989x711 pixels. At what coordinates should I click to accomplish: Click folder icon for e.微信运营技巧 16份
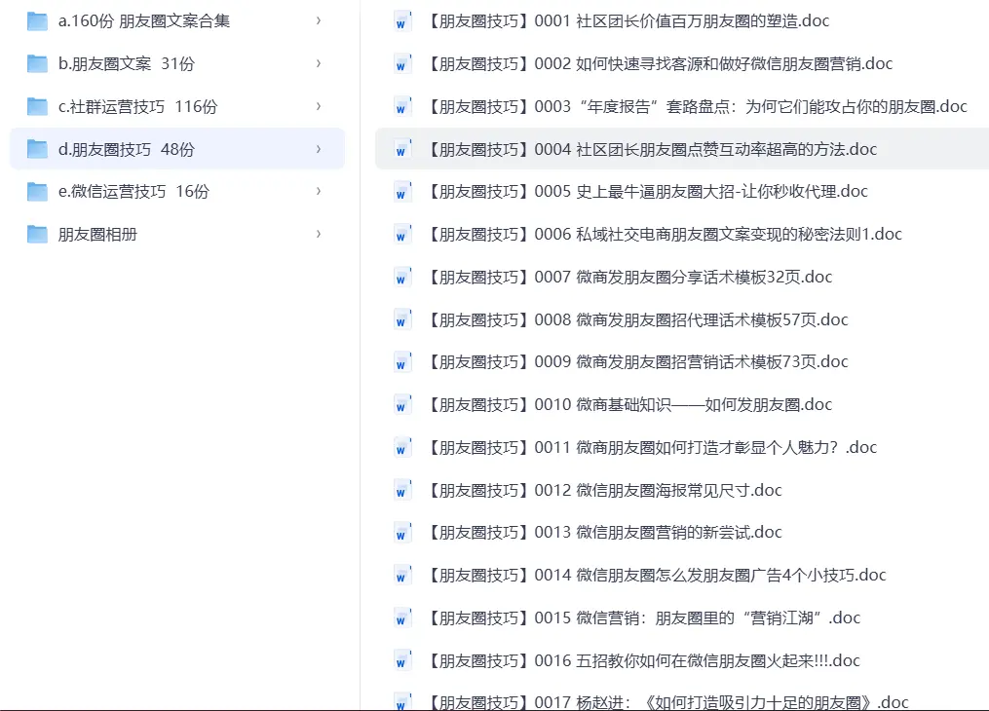pos(37,192)
